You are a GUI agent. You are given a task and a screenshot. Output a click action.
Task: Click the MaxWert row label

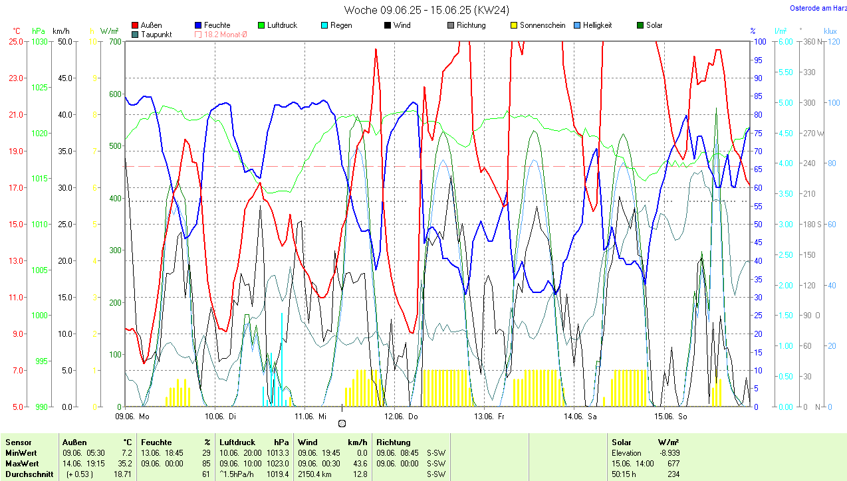pyautogui.click(x=23, y=463)
